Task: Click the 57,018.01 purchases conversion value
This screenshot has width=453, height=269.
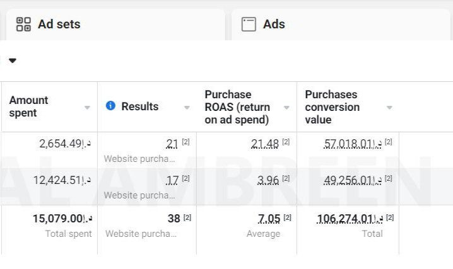Action: coord(353,144)
